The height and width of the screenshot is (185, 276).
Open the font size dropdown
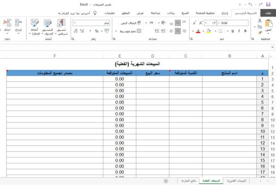[206, 23]
